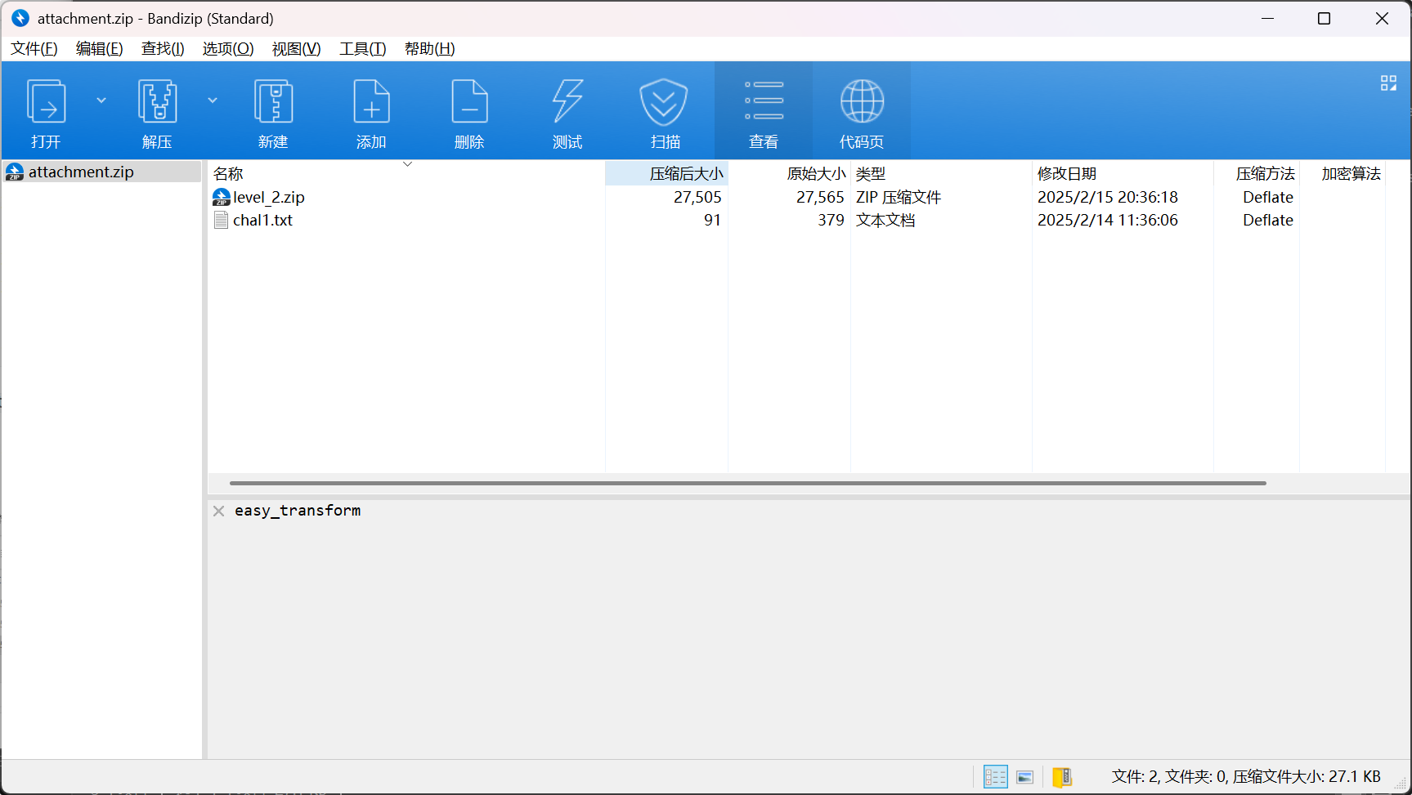Open the 视图(V) menu
1412x795 pixels.
(296, 49)
